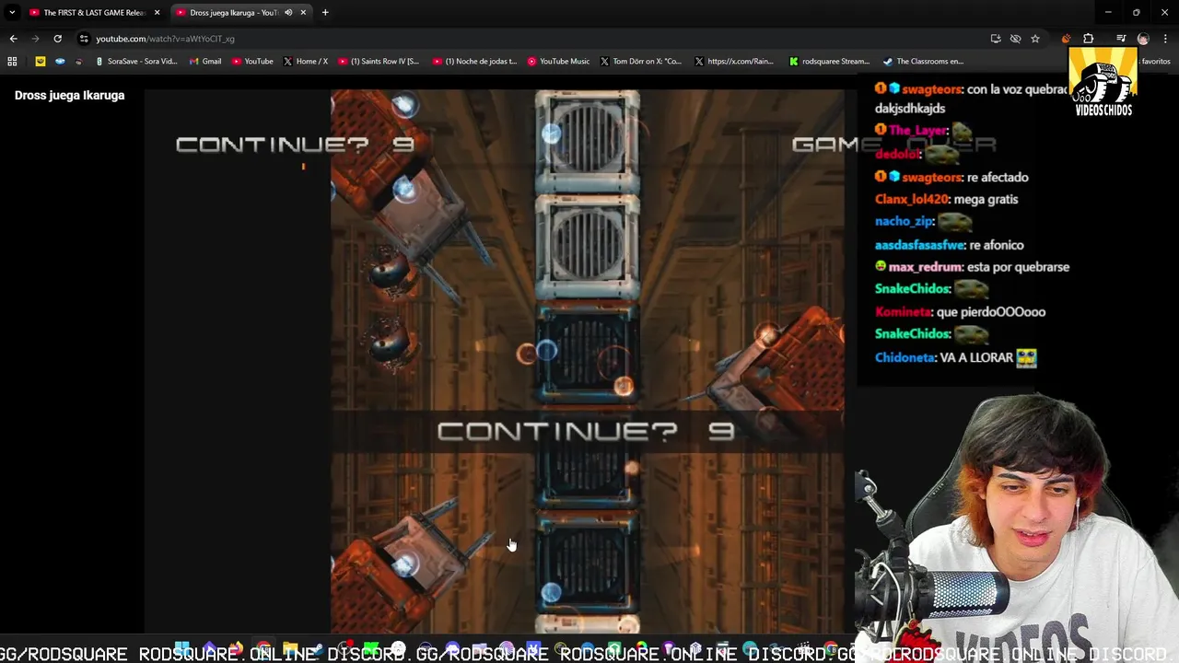Click the The_Layer chat username
This screenshot has width=1179, height=663.
(x=917, y=131)
